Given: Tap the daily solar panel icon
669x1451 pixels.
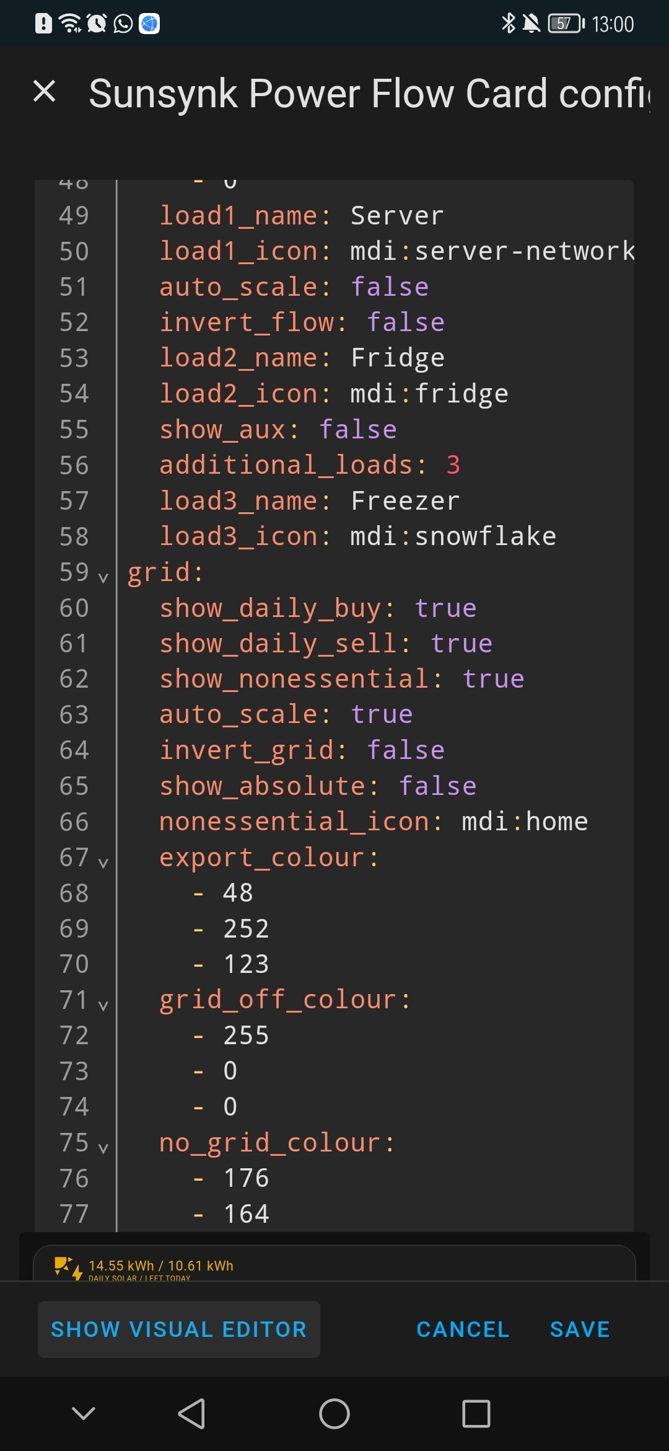Looking at the screenshot, I should click(68, 1267).
